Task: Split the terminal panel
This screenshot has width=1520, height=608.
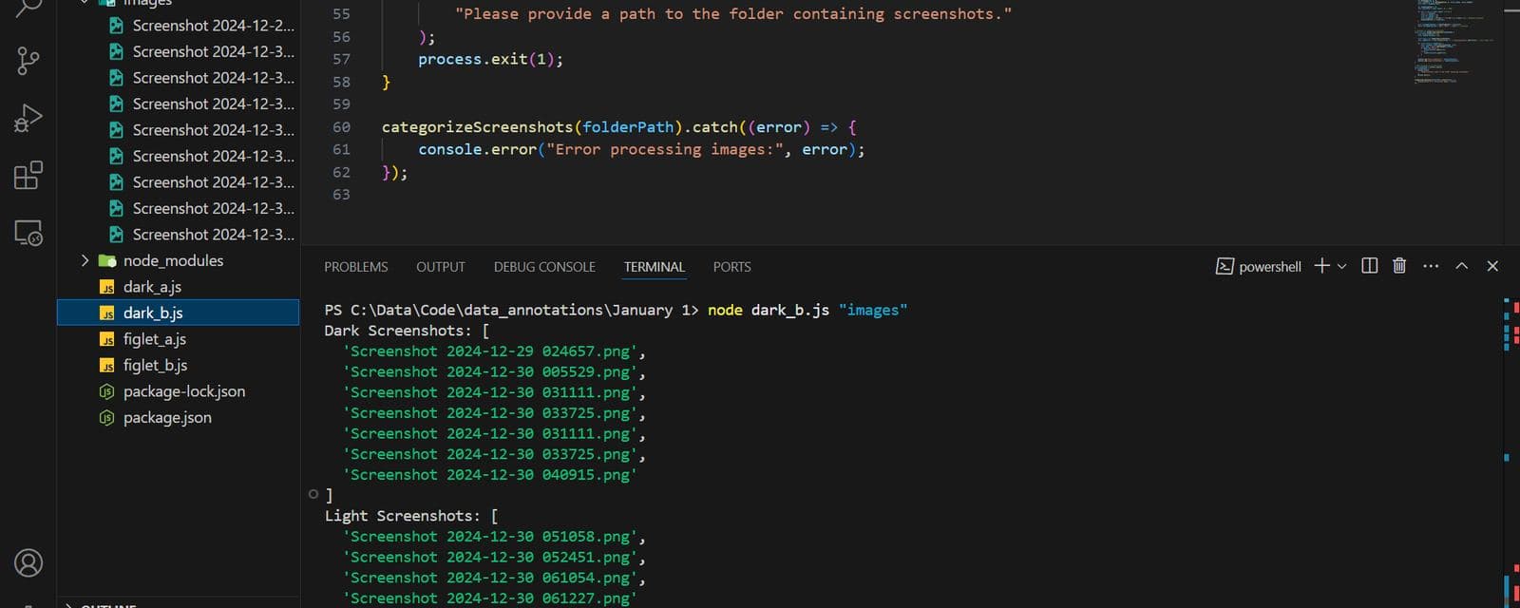Action: (x=1369, y=266)
